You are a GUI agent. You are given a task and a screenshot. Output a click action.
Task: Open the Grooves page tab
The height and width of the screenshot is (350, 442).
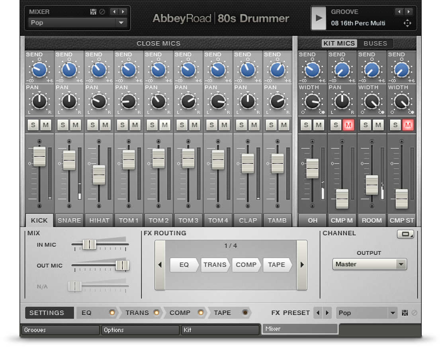[x=60, y=330]
